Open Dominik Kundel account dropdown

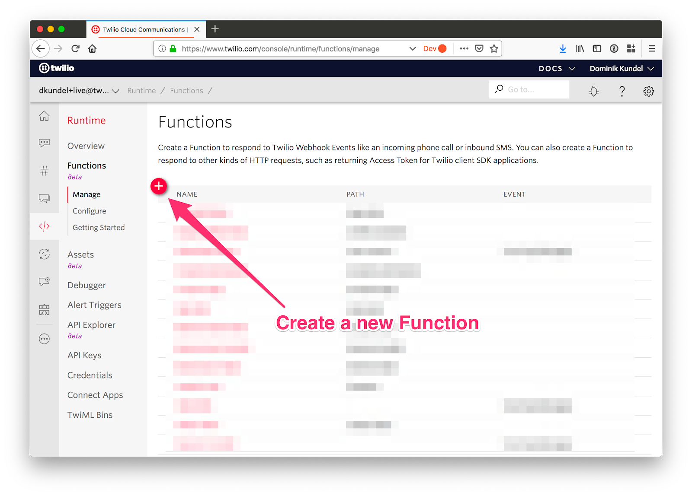tap(622, 68)
